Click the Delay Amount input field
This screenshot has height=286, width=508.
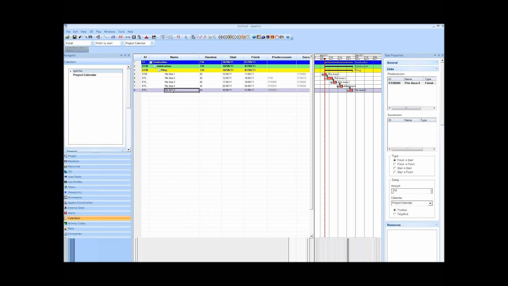point(412,191)
